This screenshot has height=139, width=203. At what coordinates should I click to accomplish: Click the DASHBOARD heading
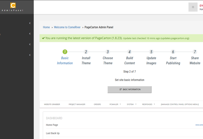click(54, 118)
